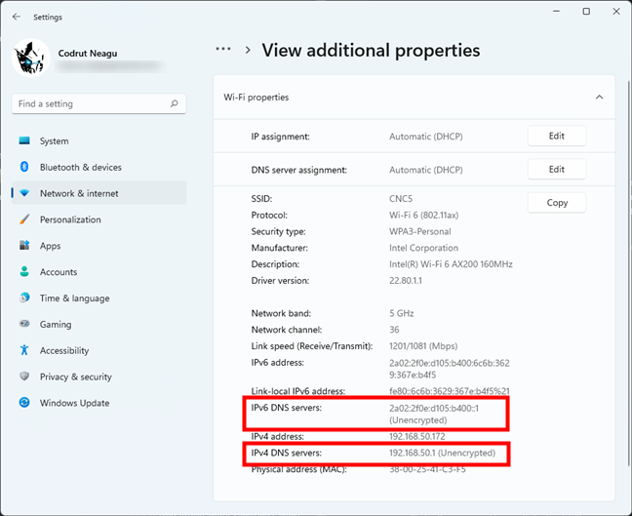632x516 pixels.
Task: Go back with the Settings arrow
Action: pos(17,17)
